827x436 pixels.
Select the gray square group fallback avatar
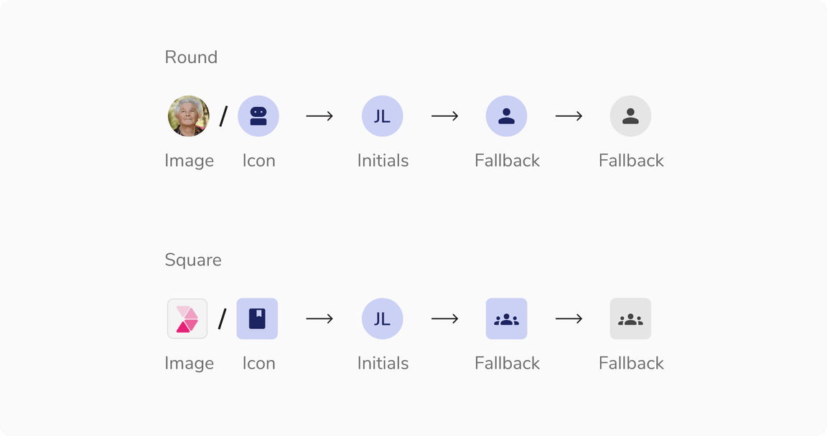click(631, 318)
